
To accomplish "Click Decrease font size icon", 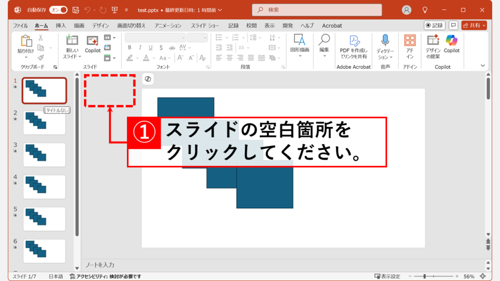I will pos(191,58).
